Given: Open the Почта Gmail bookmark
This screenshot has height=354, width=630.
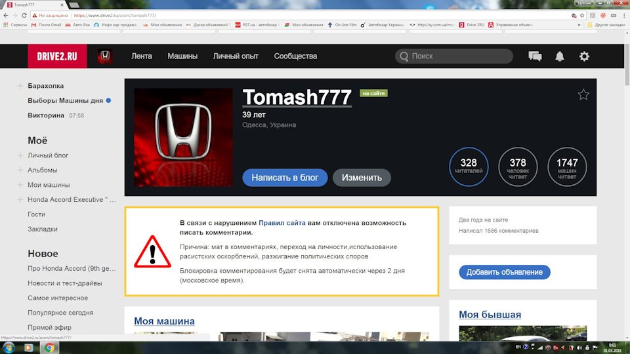Looking at the screenshot, I should (x=46, y=25).
